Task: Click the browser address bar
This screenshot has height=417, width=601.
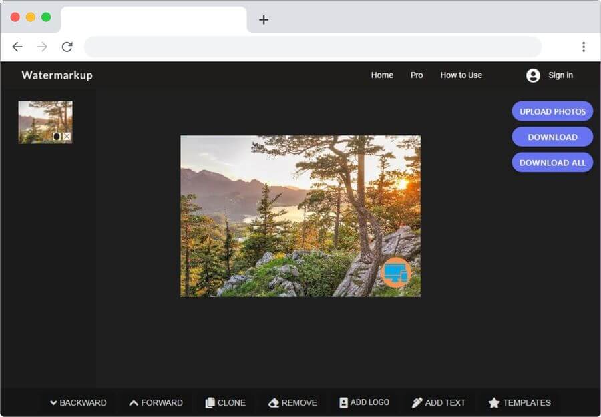Action: [313, 47]
